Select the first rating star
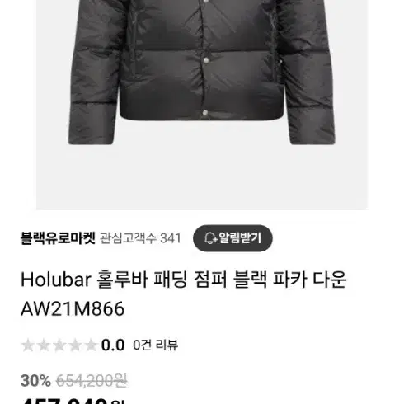404x404 pixels. [28, 345]
